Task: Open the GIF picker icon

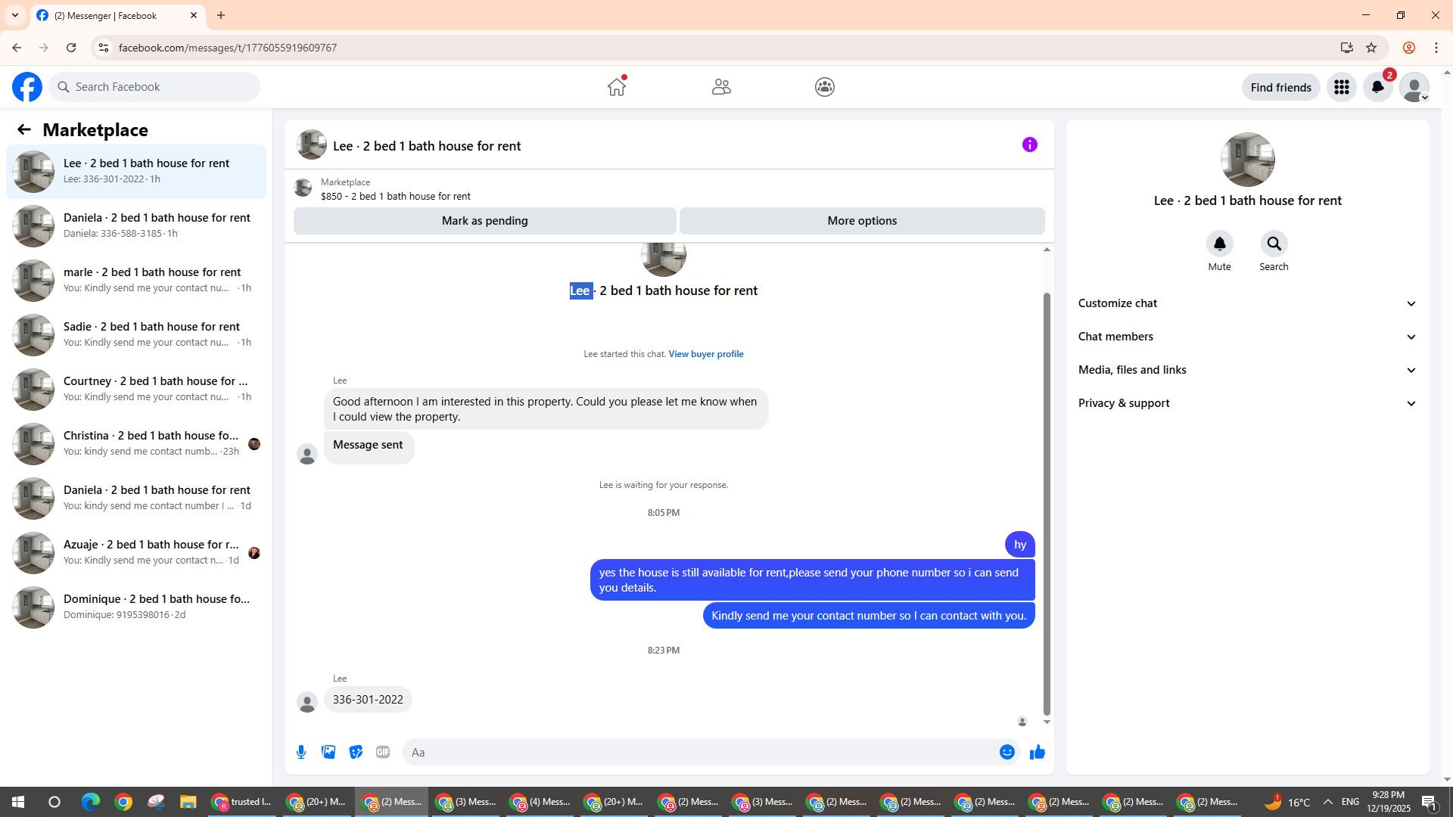Action: (383, 752)
